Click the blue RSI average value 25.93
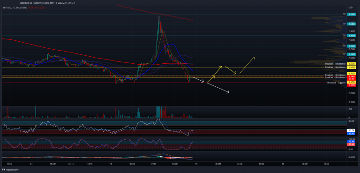Image resolution: width=360 pixels, height=173 pixels. pos(351,133)
